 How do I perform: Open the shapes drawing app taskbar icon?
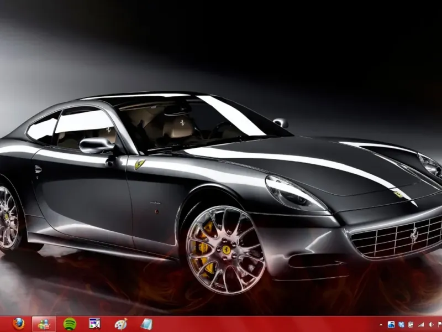point(95,324)
